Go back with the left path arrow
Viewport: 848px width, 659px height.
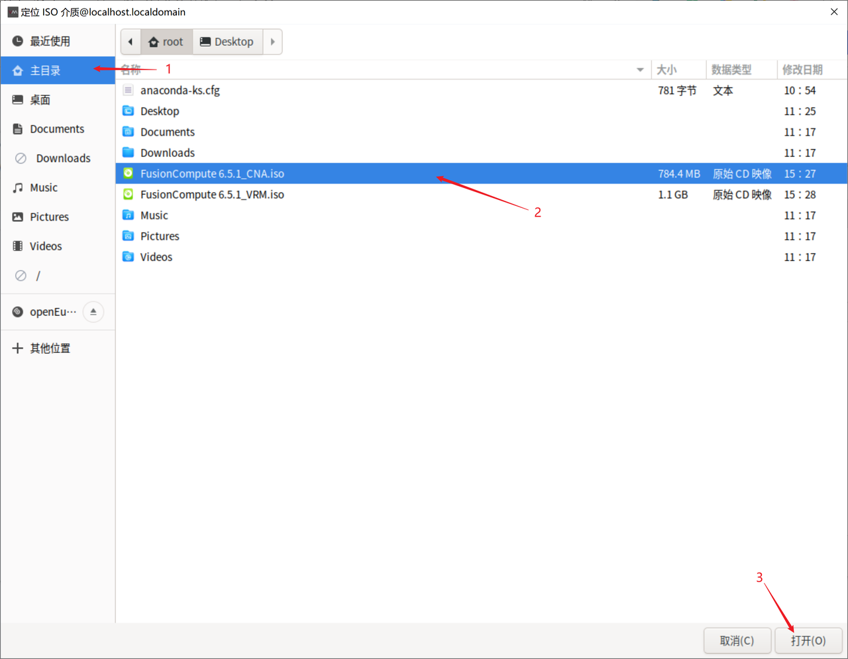131,42
